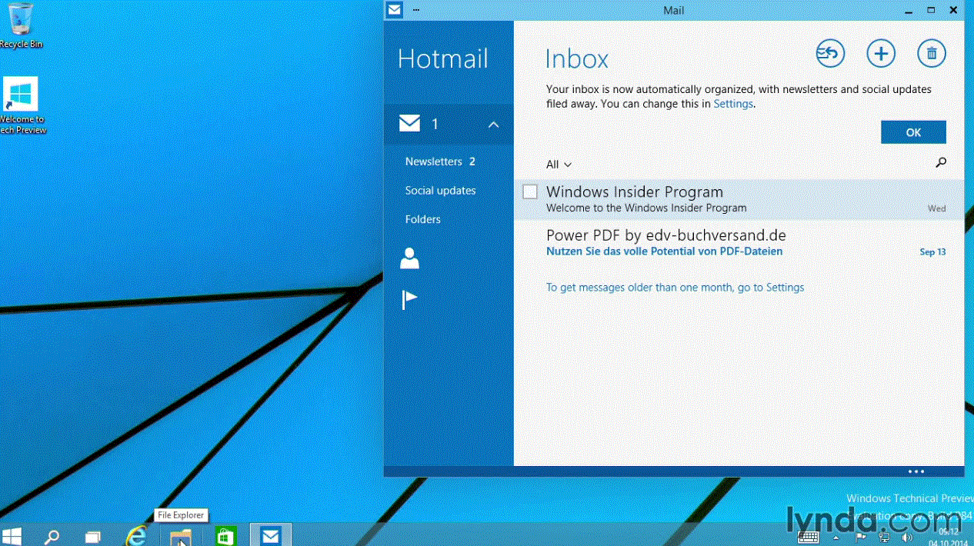Image resolution: width=974 pixels, height=546 pixels.
Task: Delete the message with the trash can icon
Action: pos(932,54)
